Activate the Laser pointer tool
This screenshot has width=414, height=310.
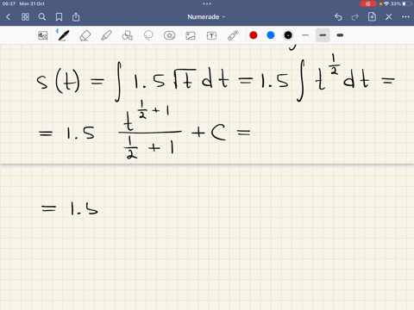(x=233, y=35)
